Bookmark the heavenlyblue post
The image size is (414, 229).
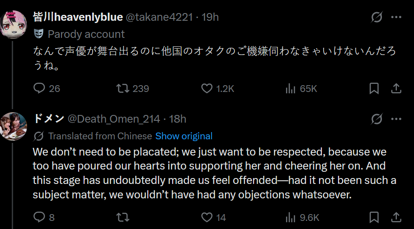click(374, 88)
